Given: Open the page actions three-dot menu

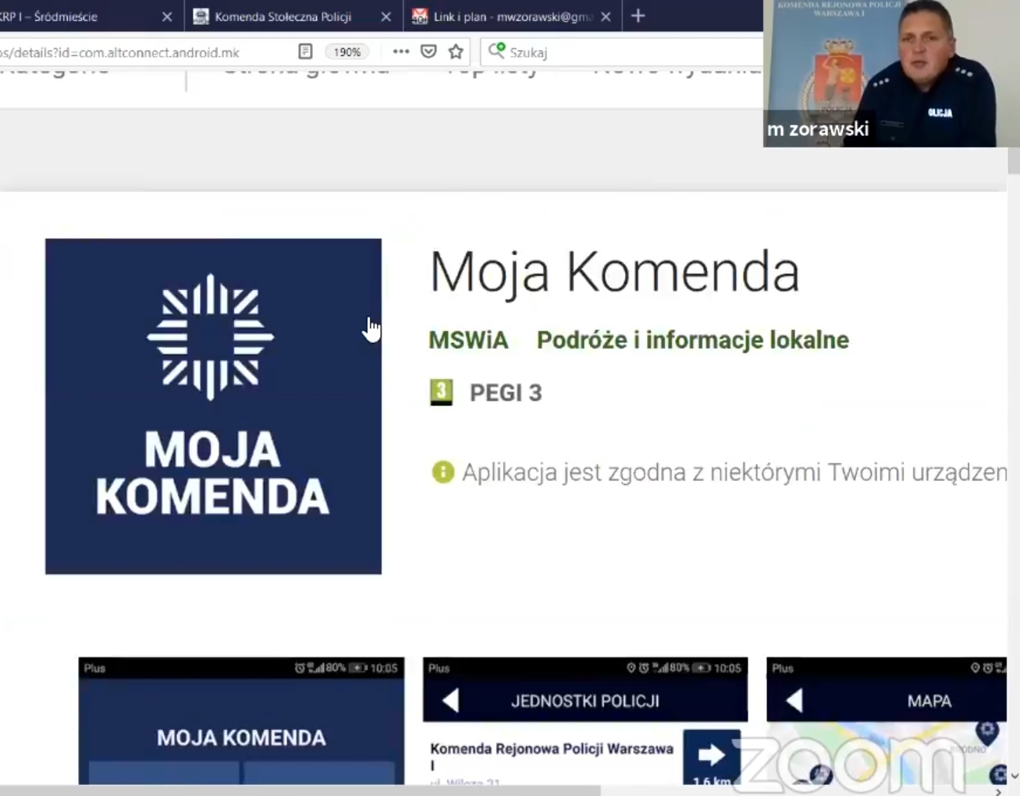Looking at the screenshot, I should tap(400, 51).
